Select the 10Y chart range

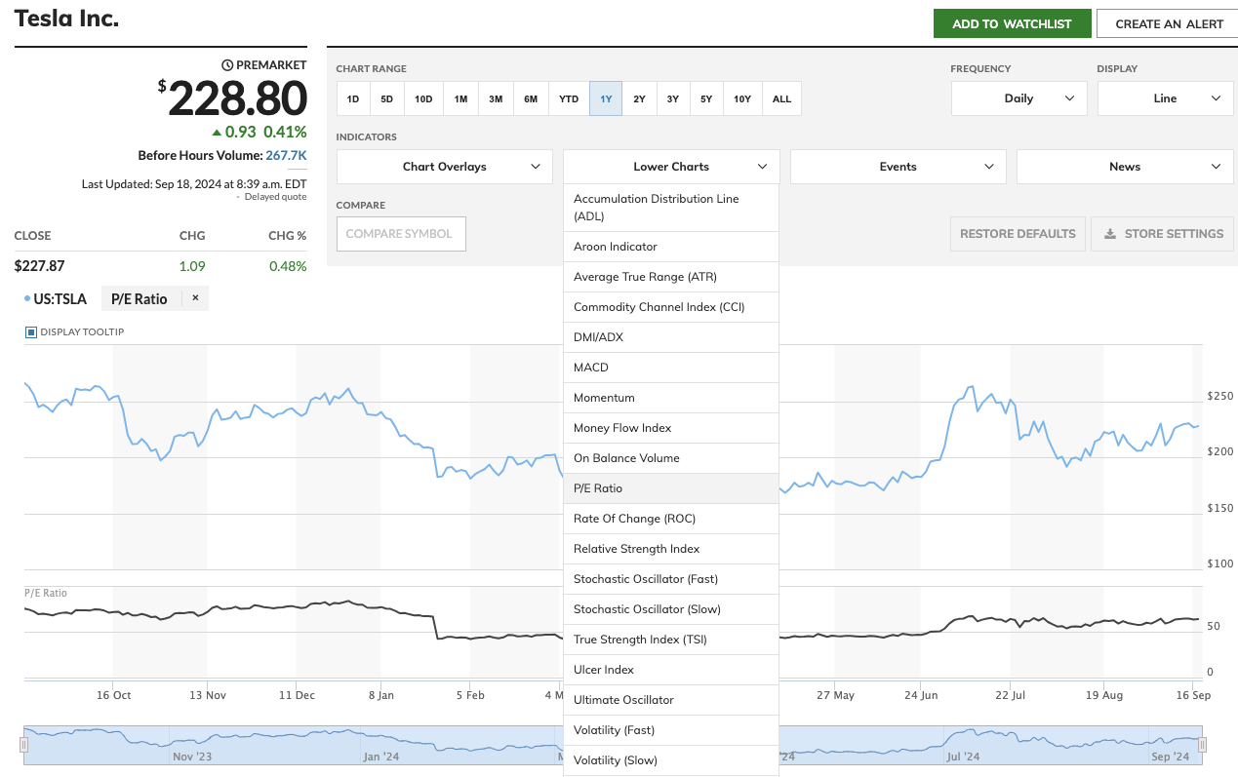click(742, 98)
